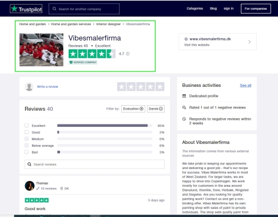Image resolution: width=278 pixels, height=217 pixels.
Task: Click the Excellent 95% rating bar
Action: tap(105, 126)
